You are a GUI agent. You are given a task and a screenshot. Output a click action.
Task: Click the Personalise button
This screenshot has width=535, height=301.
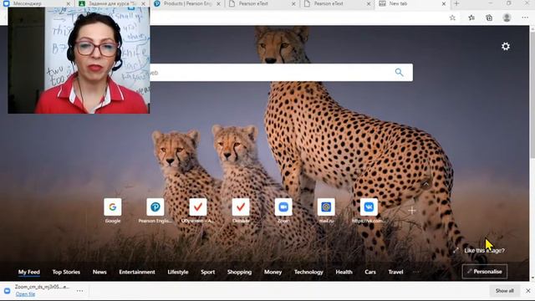click(x=485, y=272)
